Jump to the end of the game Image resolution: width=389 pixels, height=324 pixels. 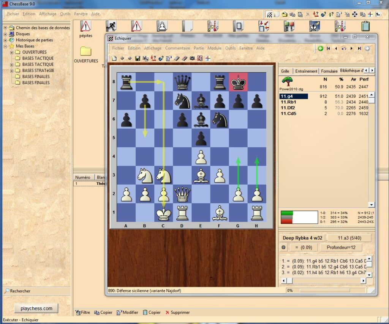point(359,48)
